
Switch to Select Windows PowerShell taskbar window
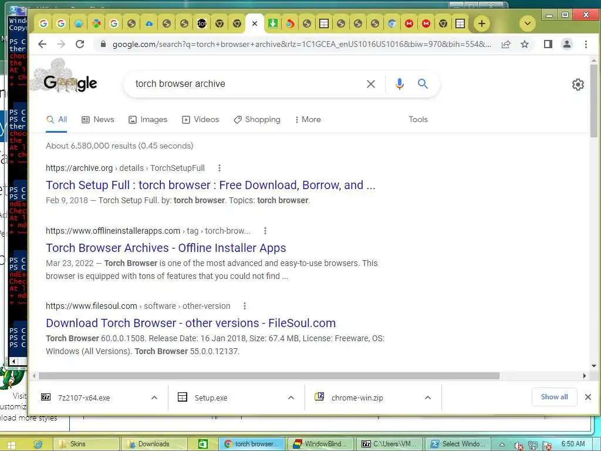tap(457, 444)
